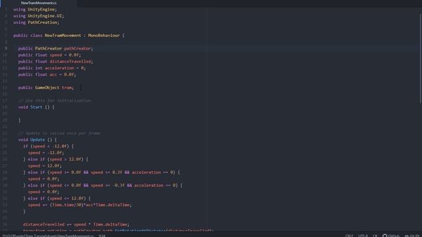Click 'public float speed = 0.0f;' line
Viewport: 422px width, 237px height.
click(49, 55)
